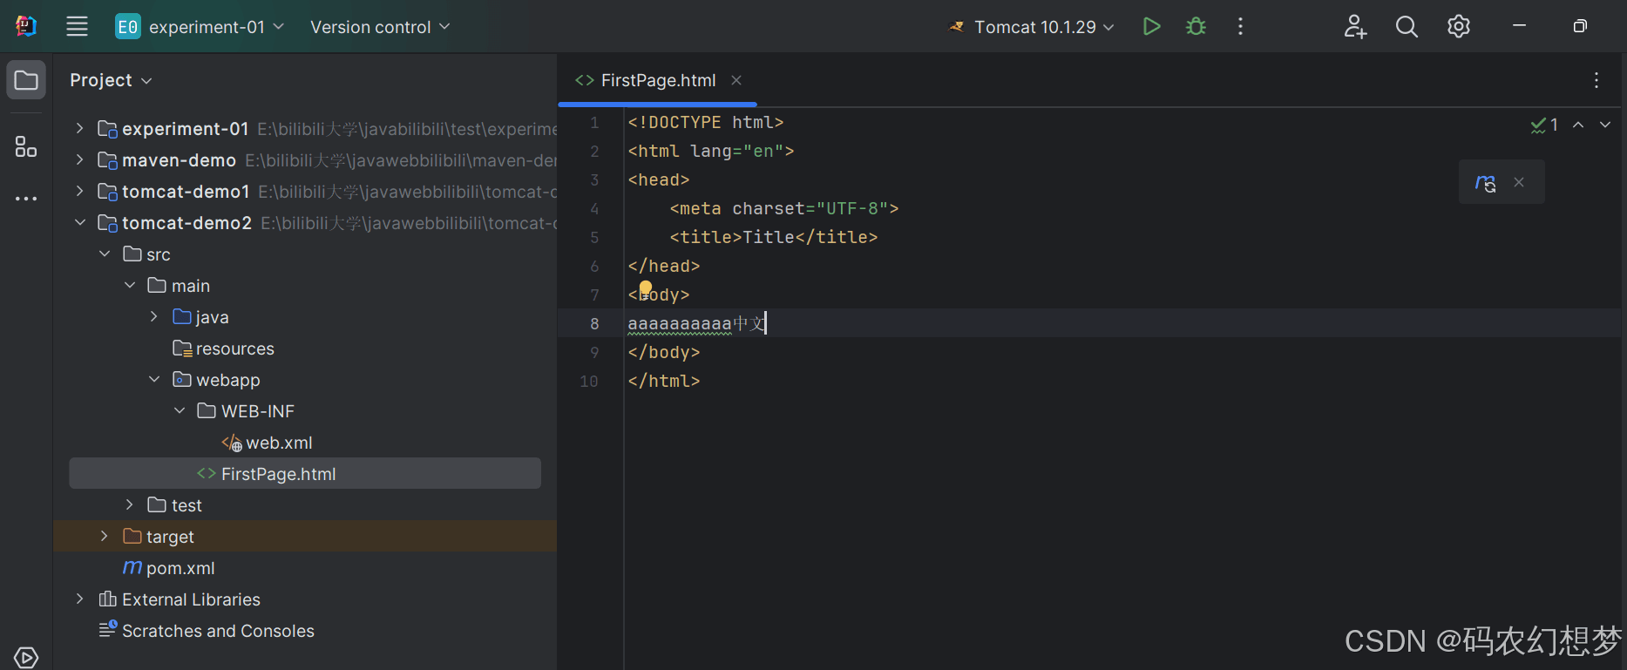The width and height of the screenshot is (1627, 670).
Task: Open Search Everywhere magnifier icon
Action: [1407, 27]
